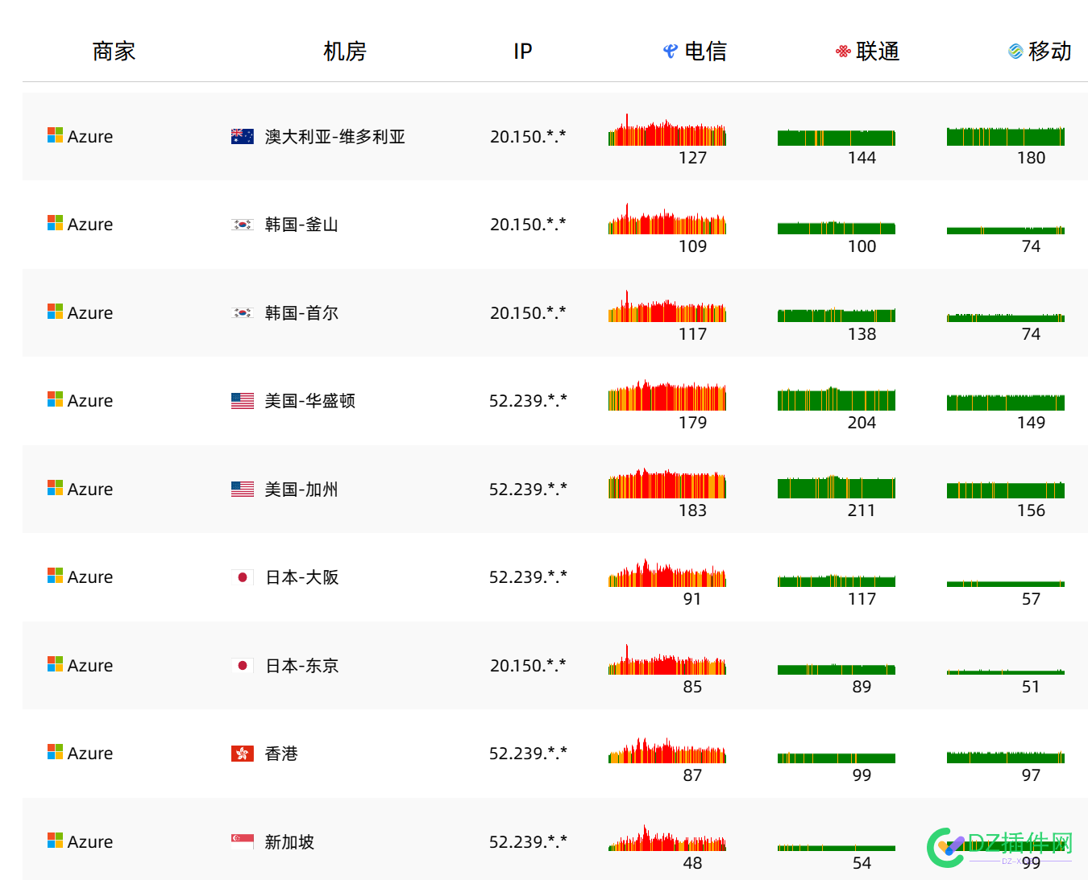Click IP 52.239.*.* in the 香港 row
The height and width of the screenshot is (880, 1088).
528,754
